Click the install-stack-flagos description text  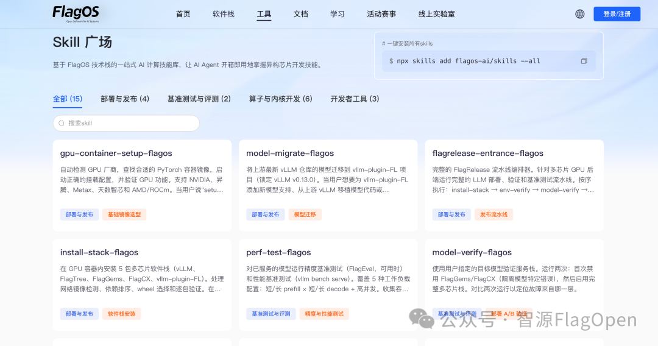[142, 279]
